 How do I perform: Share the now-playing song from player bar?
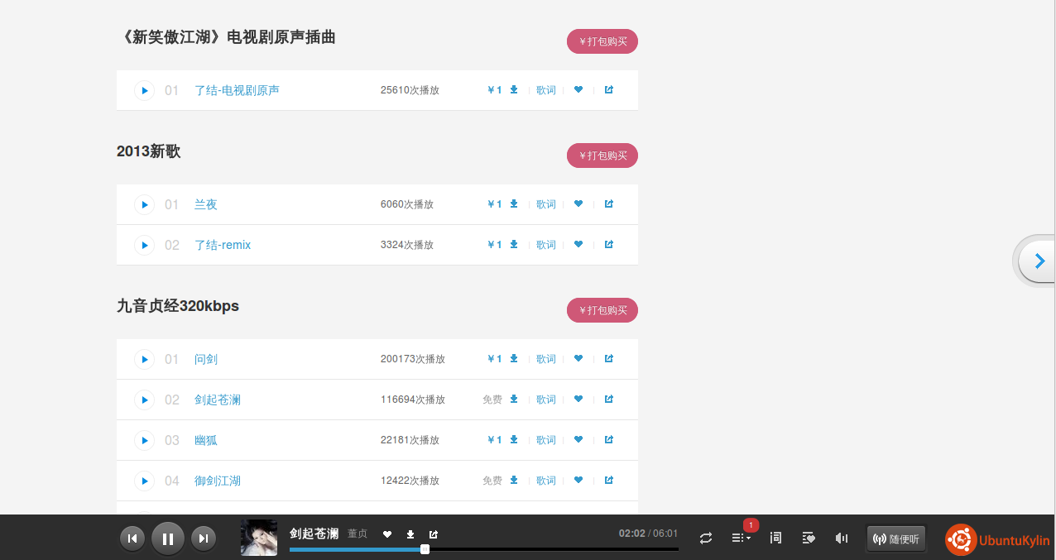click(x=433, y=534)
